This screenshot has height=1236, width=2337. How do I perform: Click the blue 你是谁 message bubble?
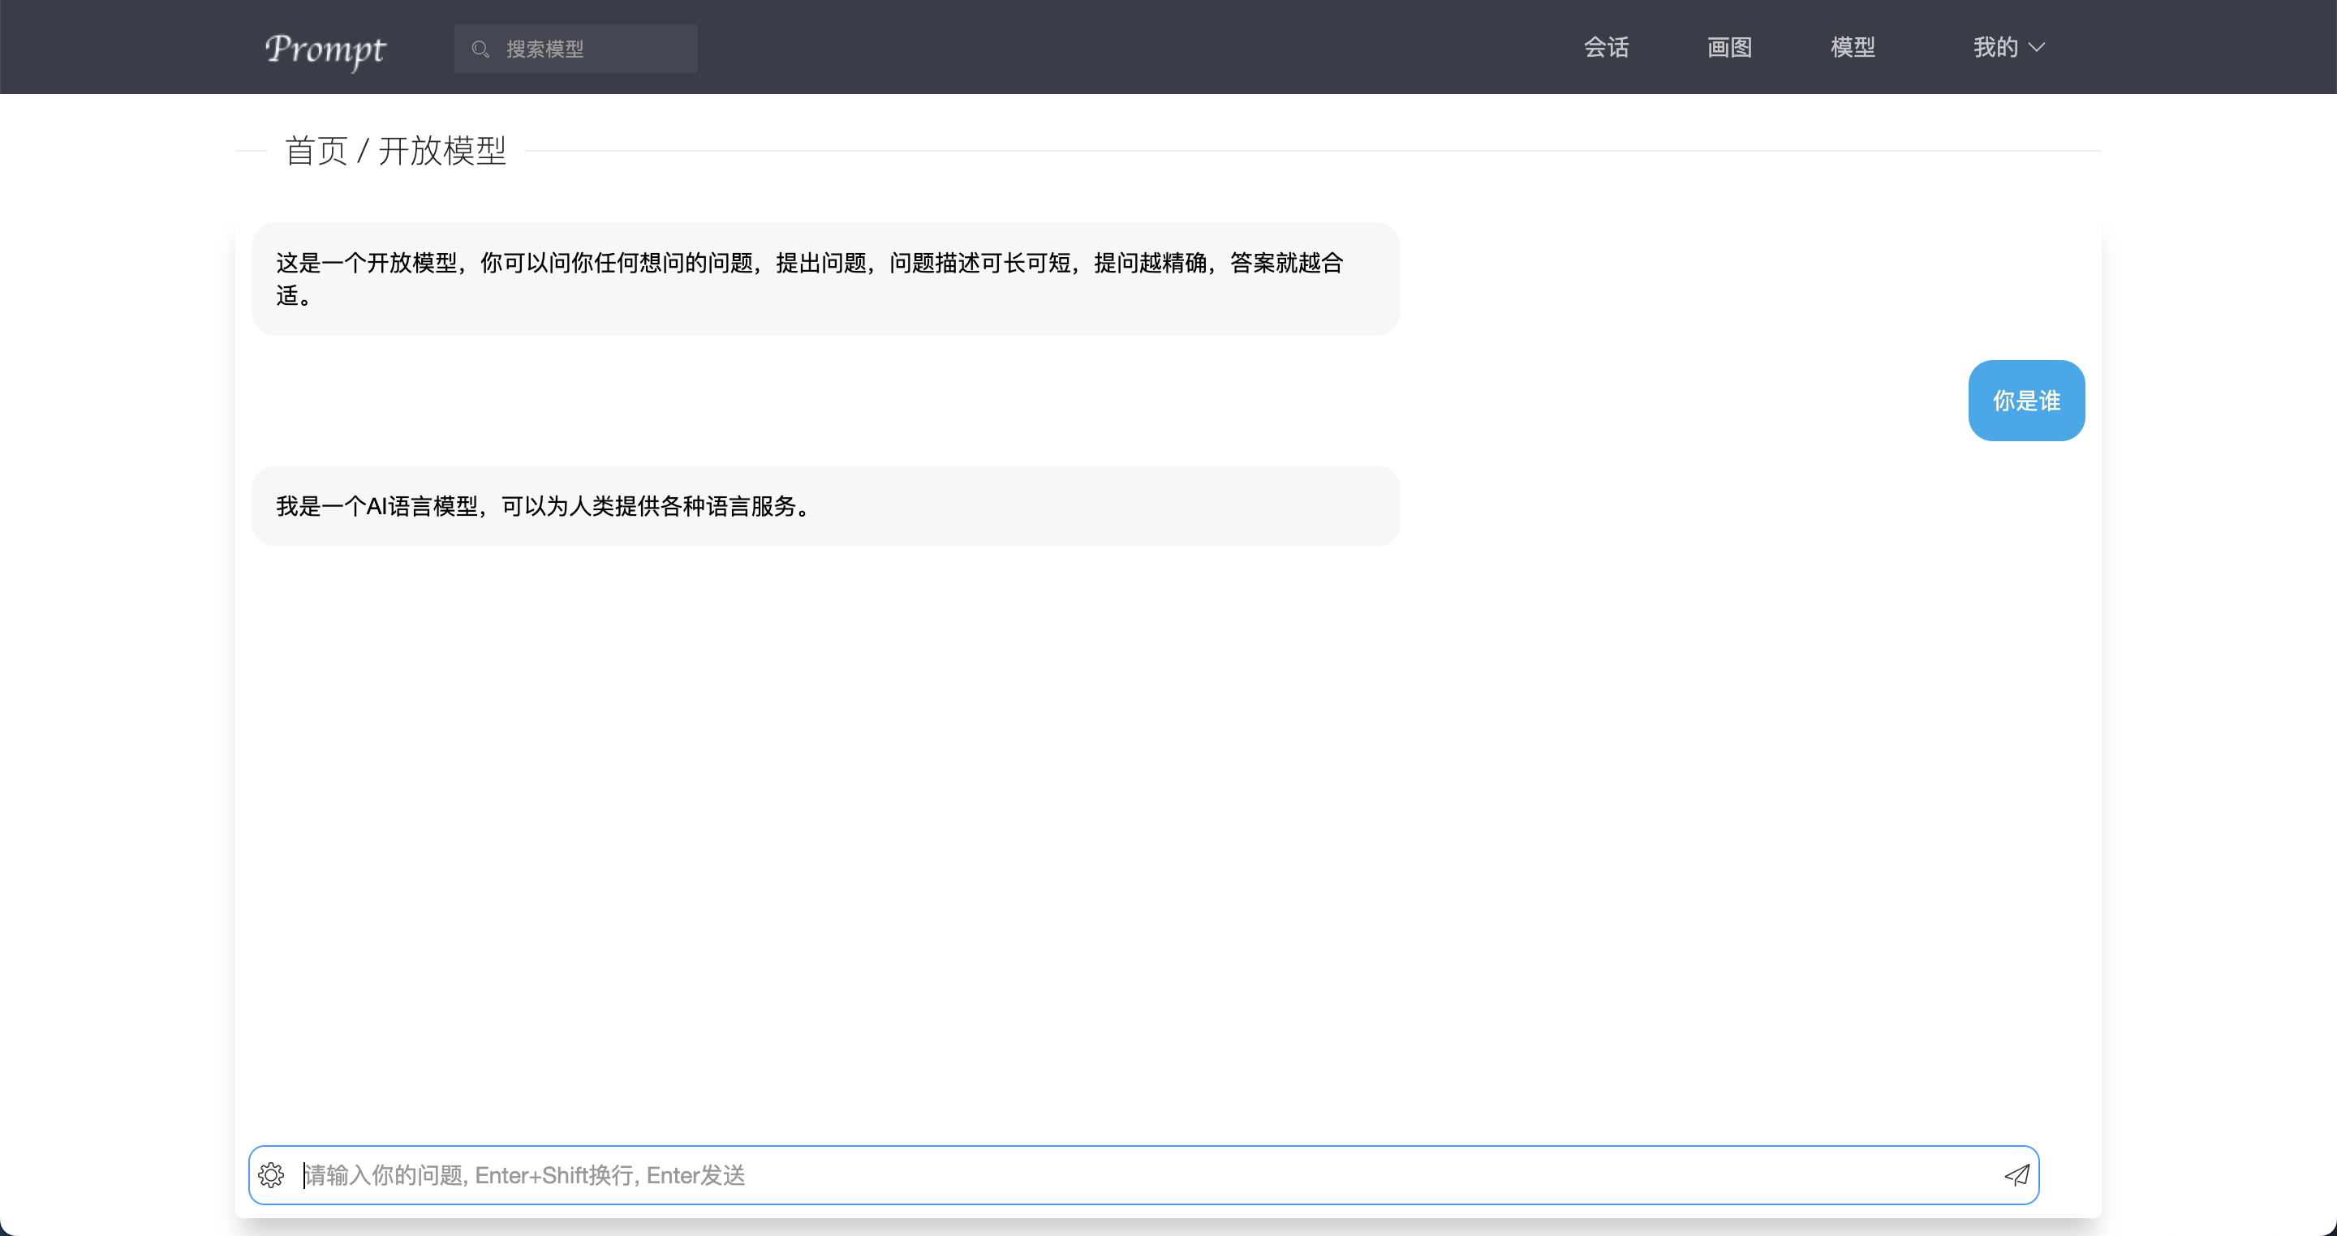[2026, 401]
